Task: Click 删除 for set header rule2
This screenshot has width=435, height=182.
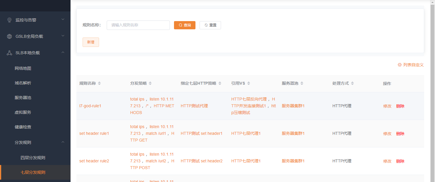Action: [400, 161]
